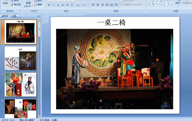Switch to the 幻灯片 slides tab
This screenshot has width=192, height=121.
pos(5,16)
